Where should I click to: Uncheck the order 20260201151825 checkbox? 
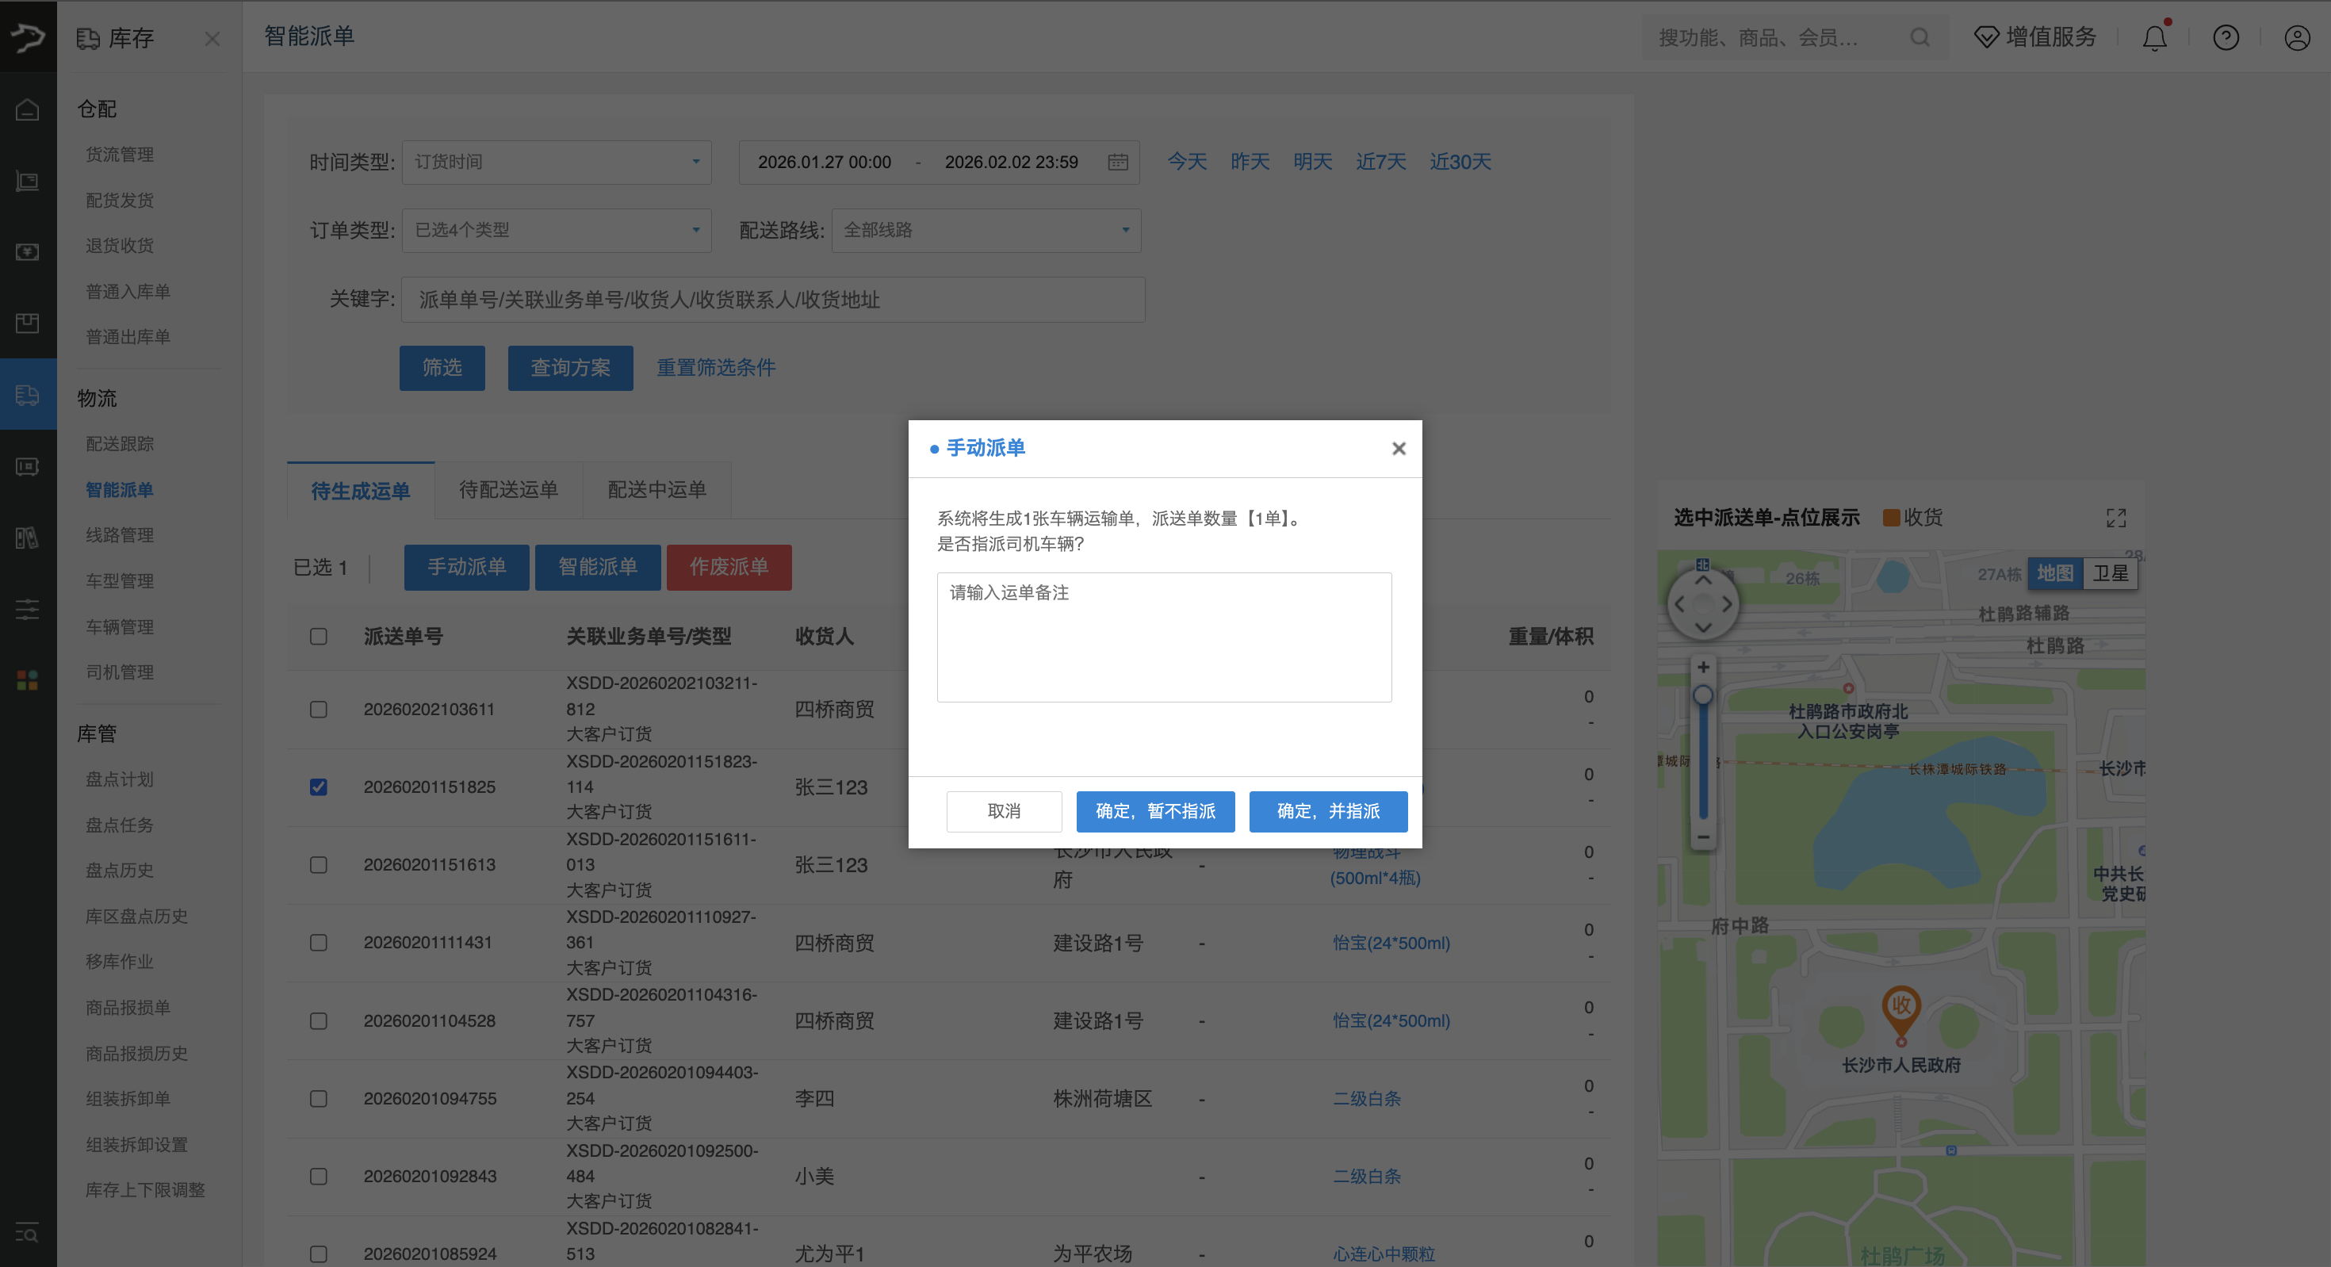click(x=319, y=787)
